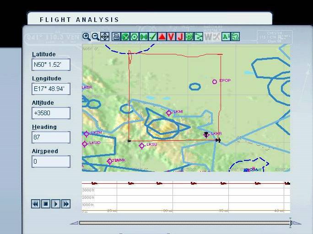Image resolution: width=313 pixels, height=234 pixels.
Task: Click the 2000 ft altitude graph label
Action: click(x=88, y=197)
